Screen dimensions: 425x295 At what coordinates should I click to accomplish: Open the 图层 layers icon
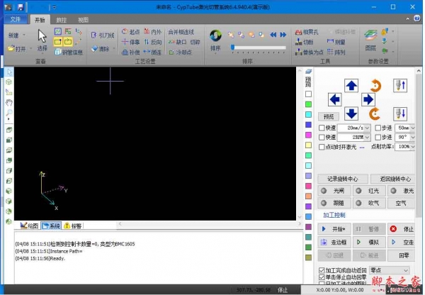(x=370, y=40)
